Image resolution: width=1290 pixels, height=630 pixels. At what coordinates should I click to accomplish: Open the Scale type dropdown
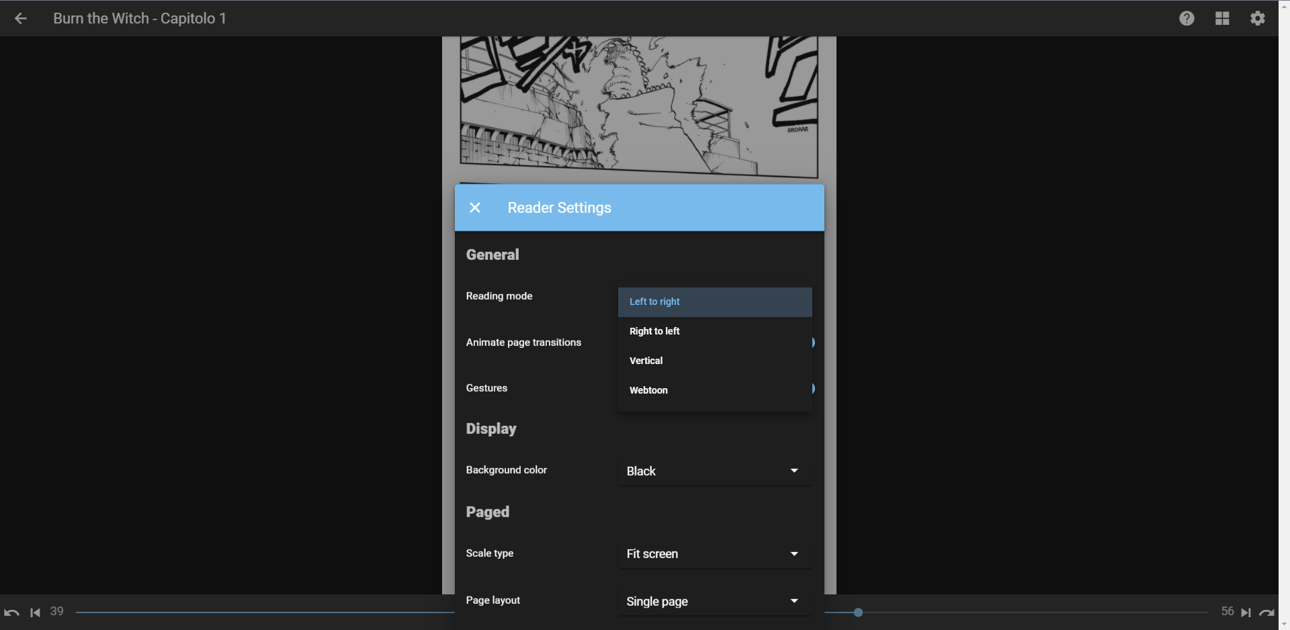pos(714,553)
